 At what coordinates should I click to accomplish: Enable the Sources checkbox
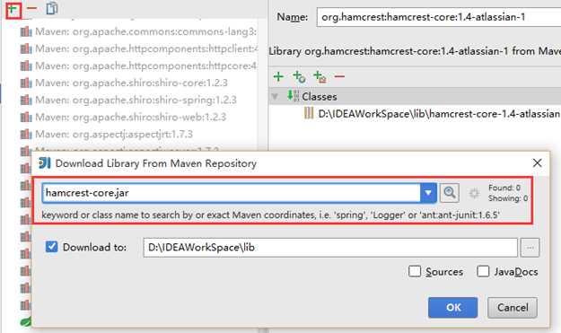tap(415, 271)
